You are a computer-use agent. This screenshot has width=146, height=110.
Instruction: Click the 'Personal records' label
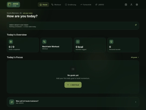coord(115,49)
